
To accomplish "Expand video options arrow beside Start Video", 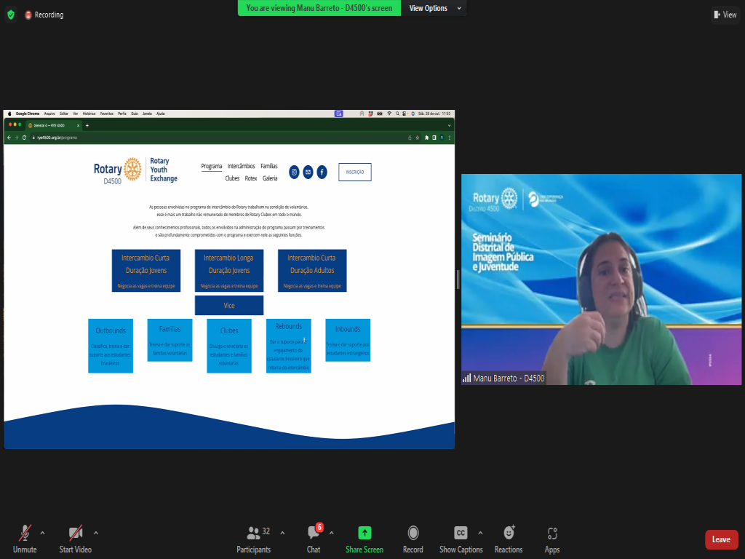I will (x=96, y=533).
